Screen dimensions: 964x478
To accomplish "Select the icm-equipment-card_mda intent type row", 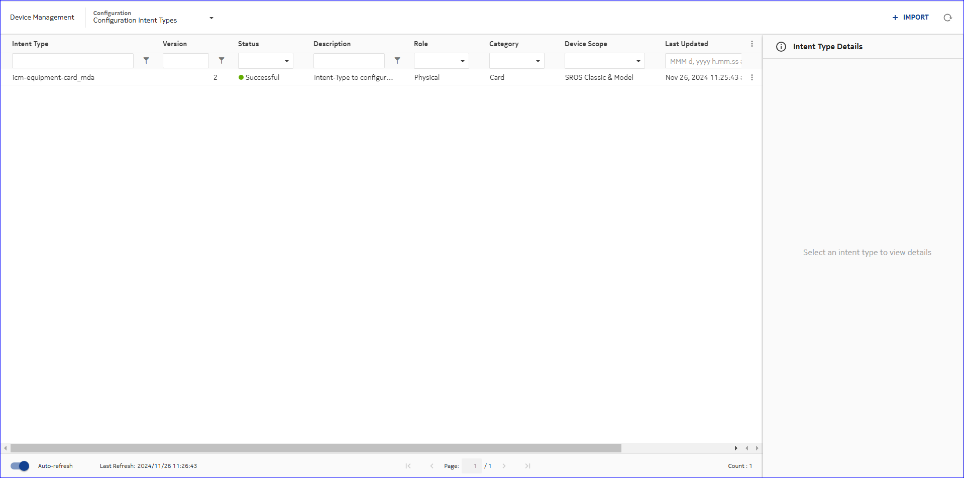I will (x=54, y=77).
